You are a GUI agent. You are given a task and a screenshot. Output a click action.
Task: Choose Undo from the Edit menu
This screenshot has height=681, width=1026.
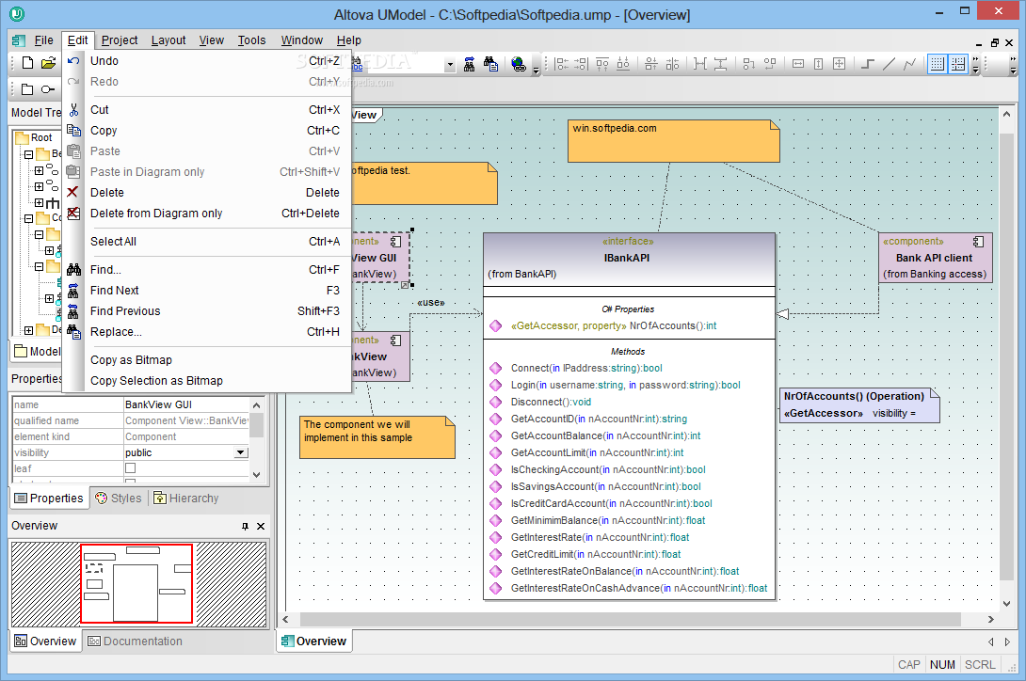pyautogui.click(x=207, y=61)
